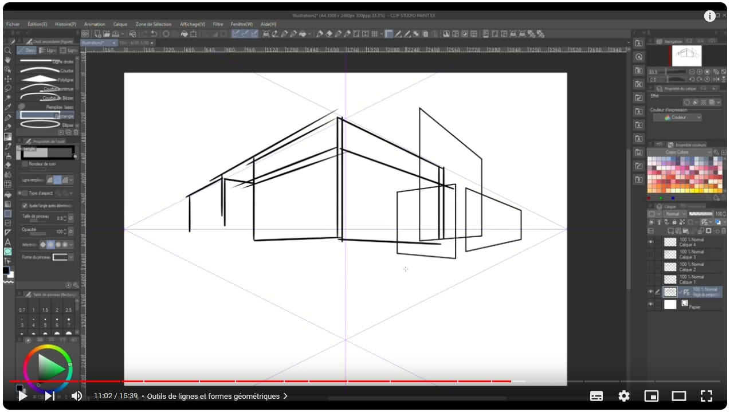
Task: Toggle YouTube subtitles button
Action: 596,396
